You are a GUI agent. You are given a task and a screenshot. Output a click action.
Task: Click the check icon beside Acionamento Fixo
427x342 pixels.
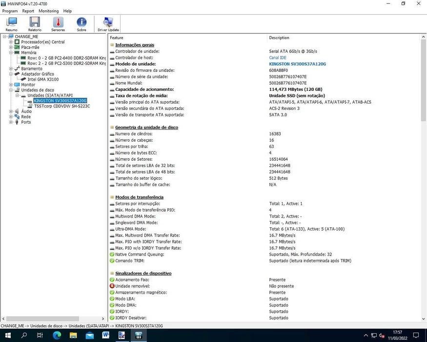pyautogui.click(x=112, y=280)
